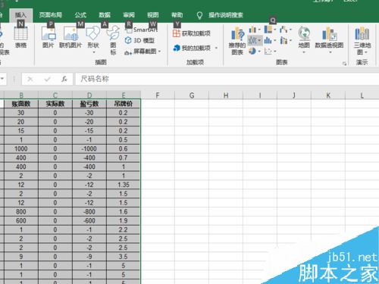Open the 审阅 tab
The width and height of the screenshot is (379, 284).
coord(129,15)
